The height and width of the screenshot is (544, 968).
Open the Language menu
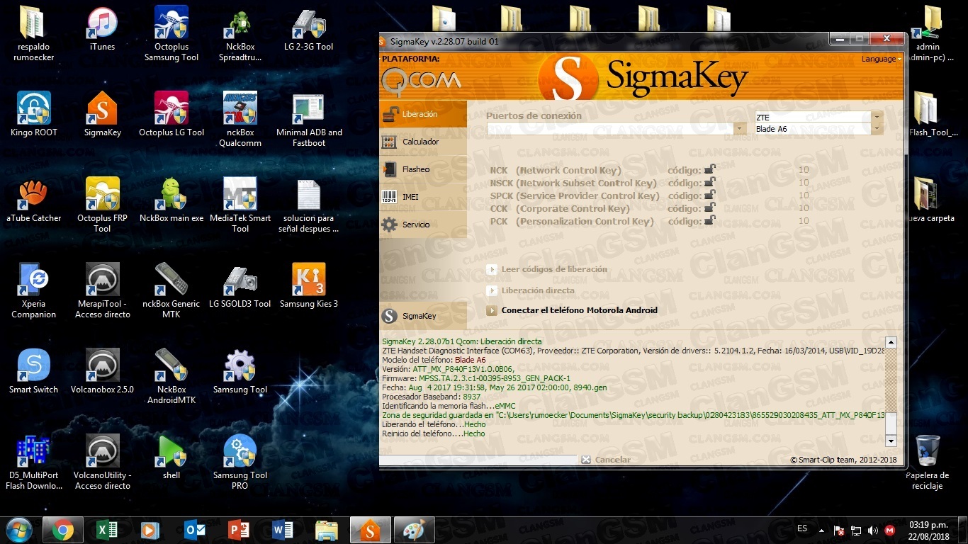881,59
